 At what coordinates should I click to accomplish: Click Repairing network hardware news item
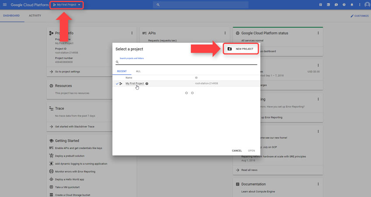click(273, 157)
